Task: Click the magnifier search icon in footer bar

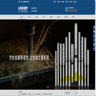Action: pos(75,93)
